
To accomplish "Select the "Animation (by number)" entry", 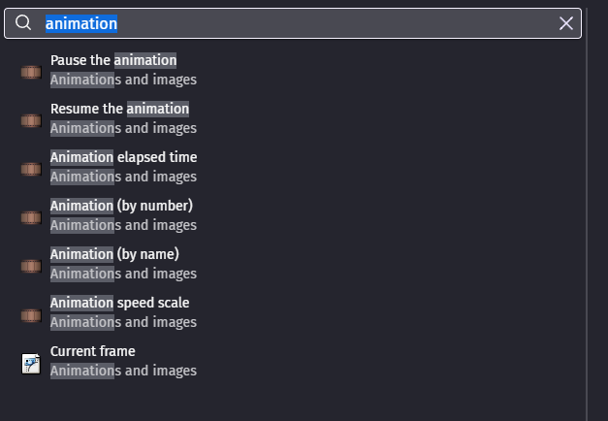I will [121, 206].
